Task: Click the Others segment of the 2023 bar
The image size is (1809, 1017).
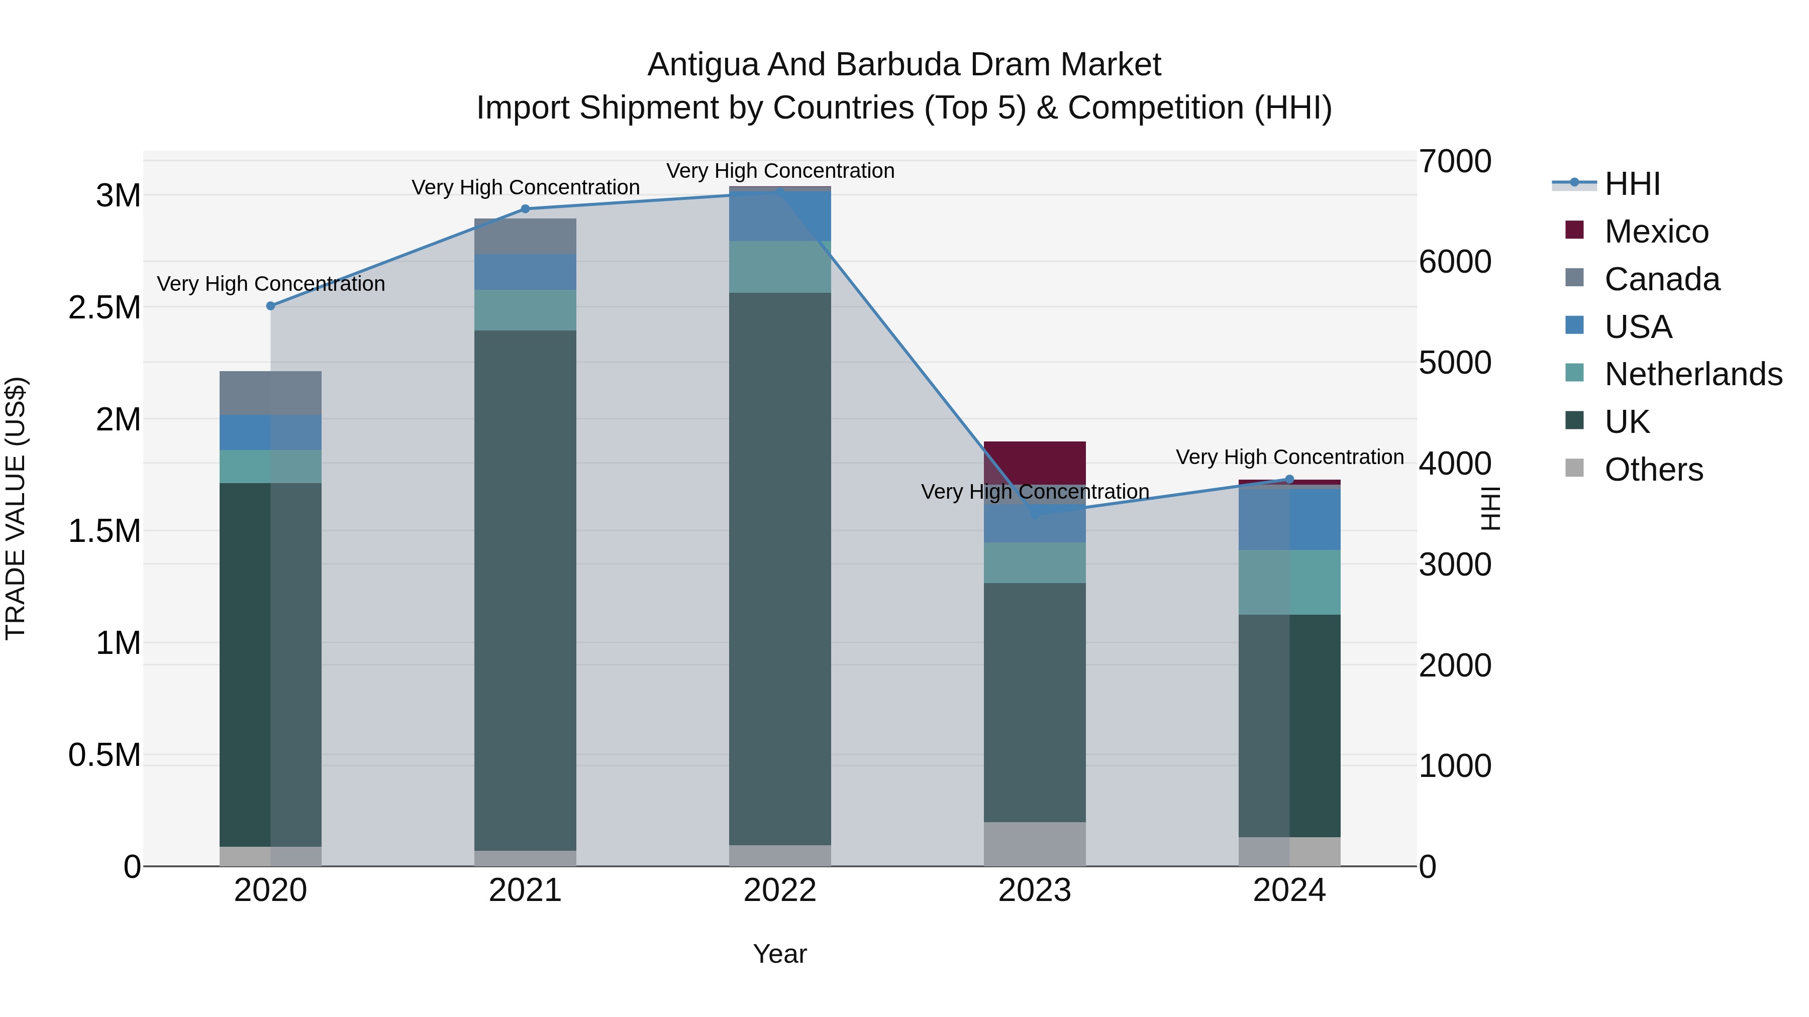Action: pos(1035,844)
